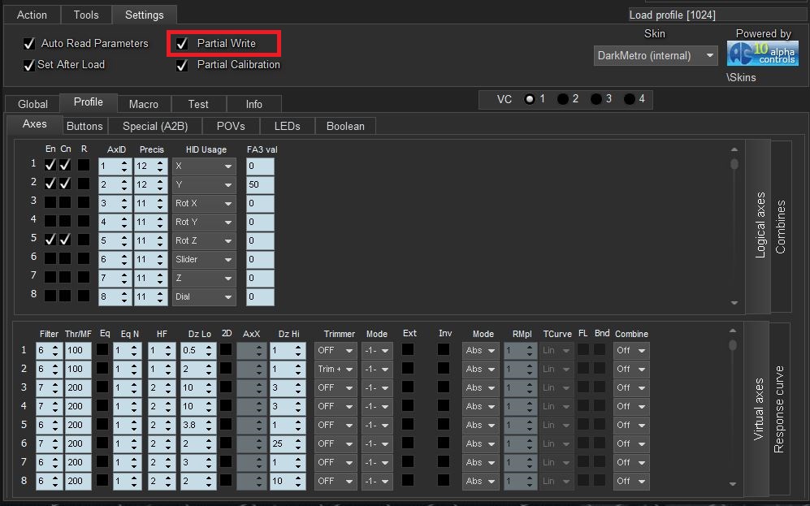Select VC radio button 1
This screenshot has height=506, width=810.
pyautogui.click(x=530, y=99)
